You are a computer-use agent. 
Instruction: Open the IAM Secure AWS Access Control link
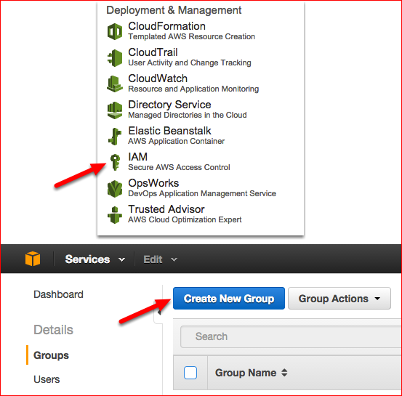179,161
